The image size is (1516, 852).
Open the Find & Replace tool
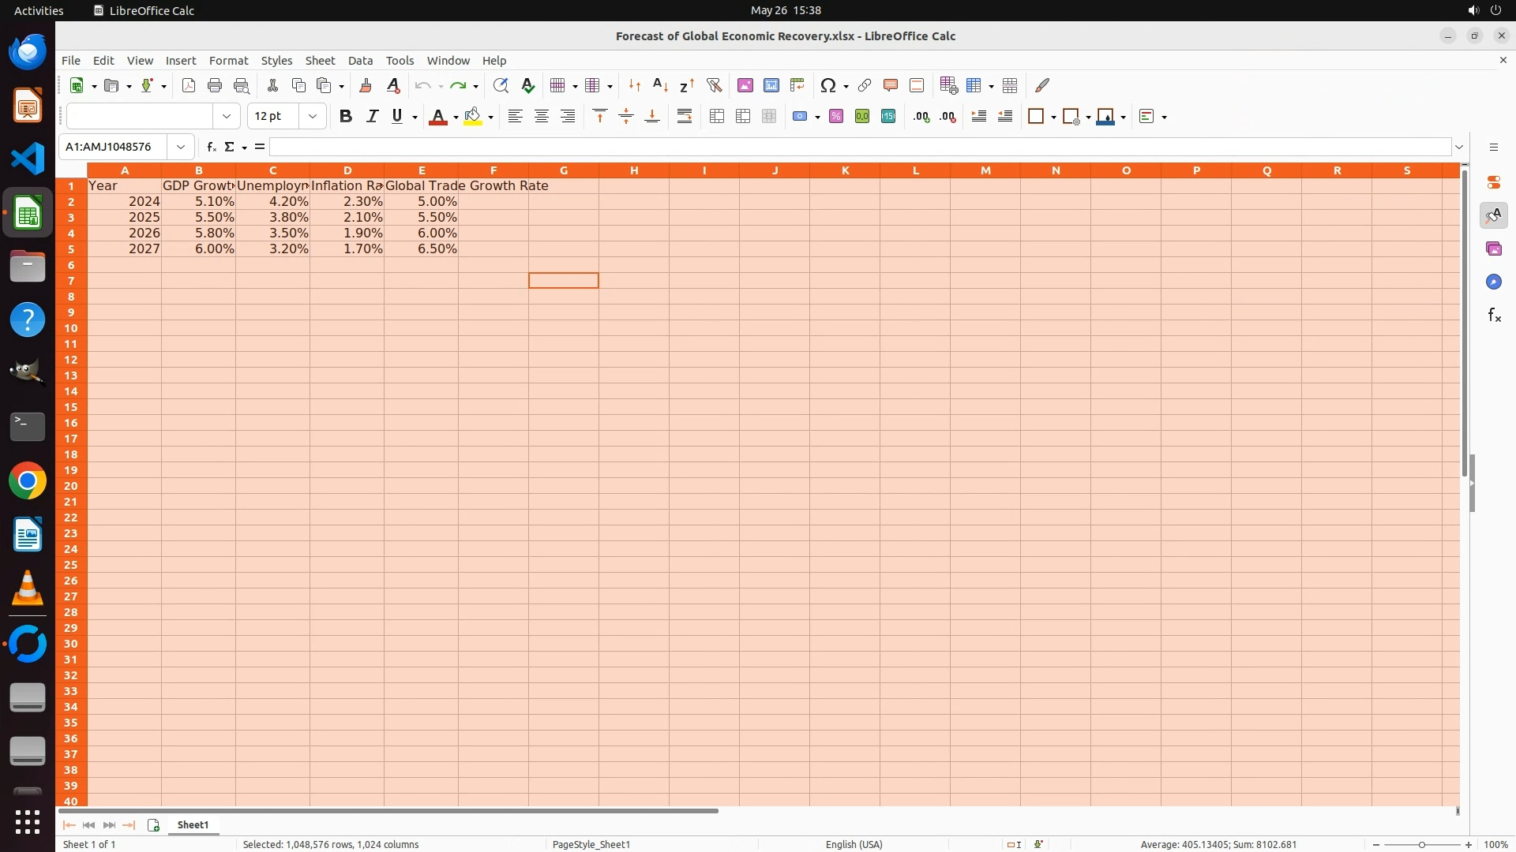(500, 85)
